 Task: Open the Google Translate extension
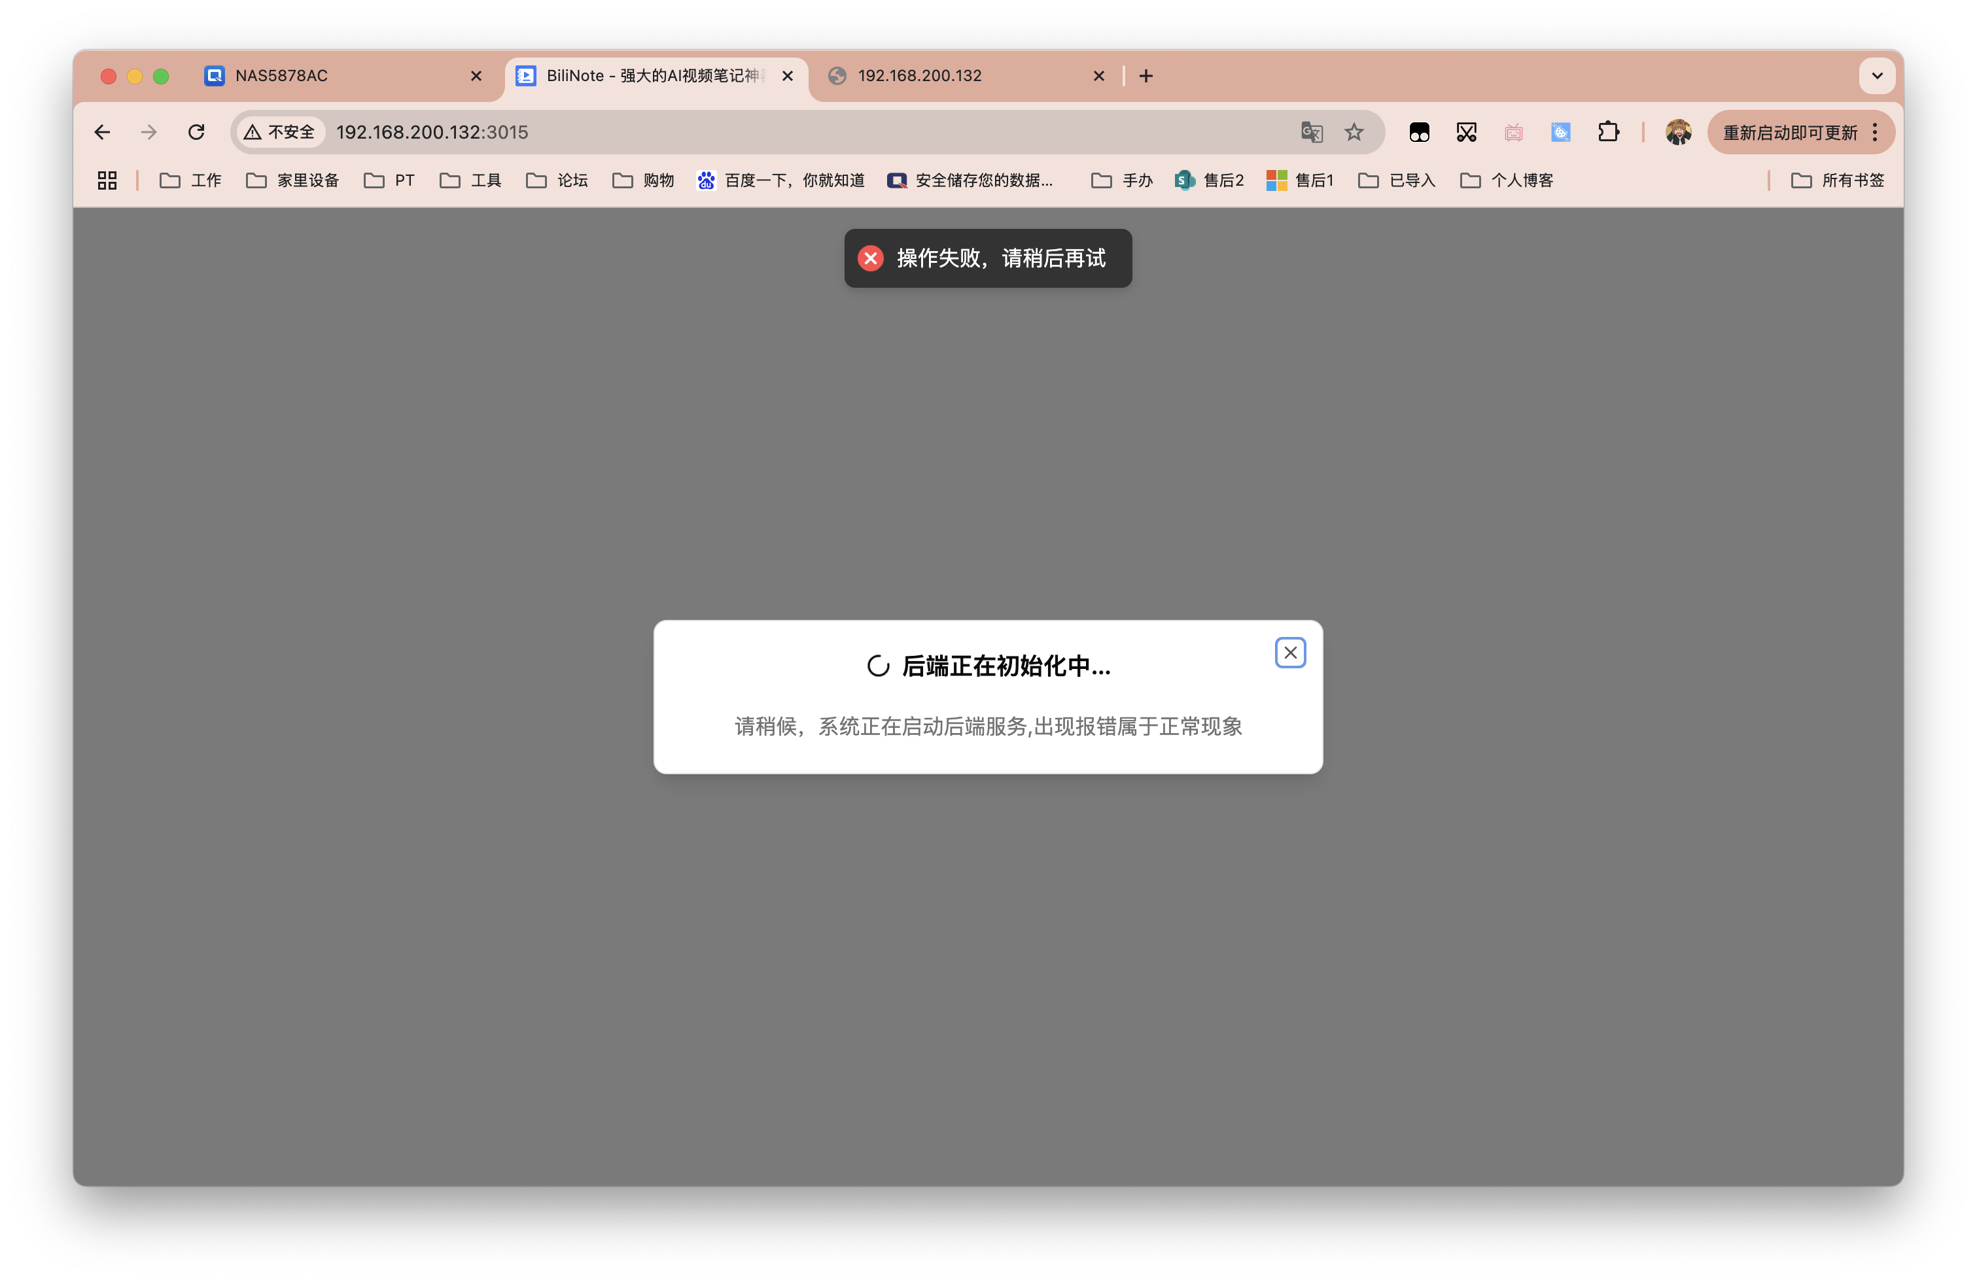click(1311, 132)
